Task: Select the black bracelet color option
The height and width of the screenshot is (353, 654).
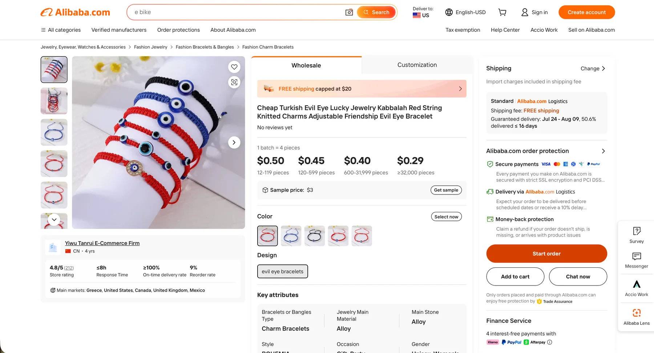Action: pos(315,236)
